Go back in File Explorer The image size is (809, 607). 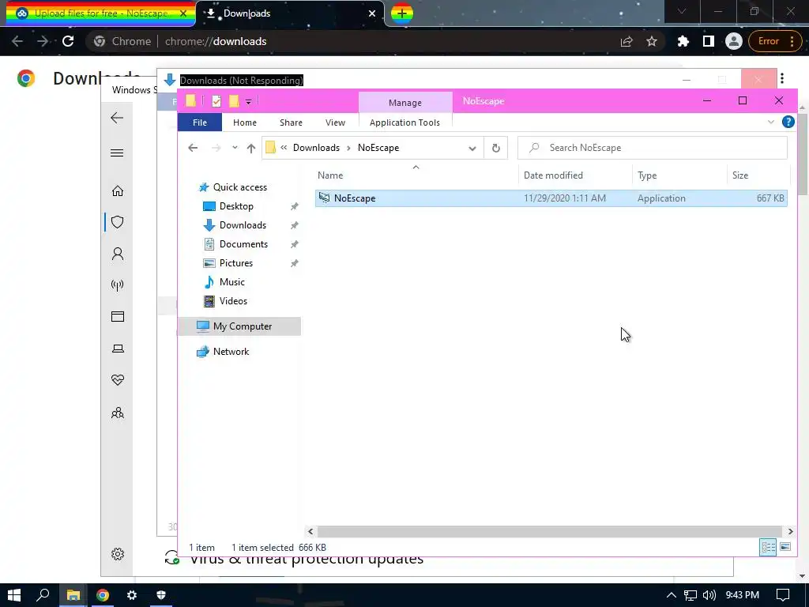point(193,148)
